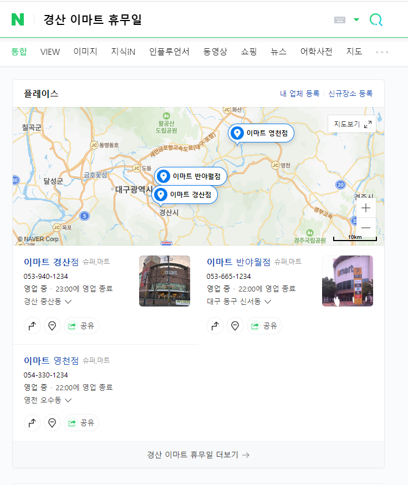Image resolution: width=408 pixels, height=485 pixels.
Task: Click phone number 053-665-1234
Action: tap(228, 276)
